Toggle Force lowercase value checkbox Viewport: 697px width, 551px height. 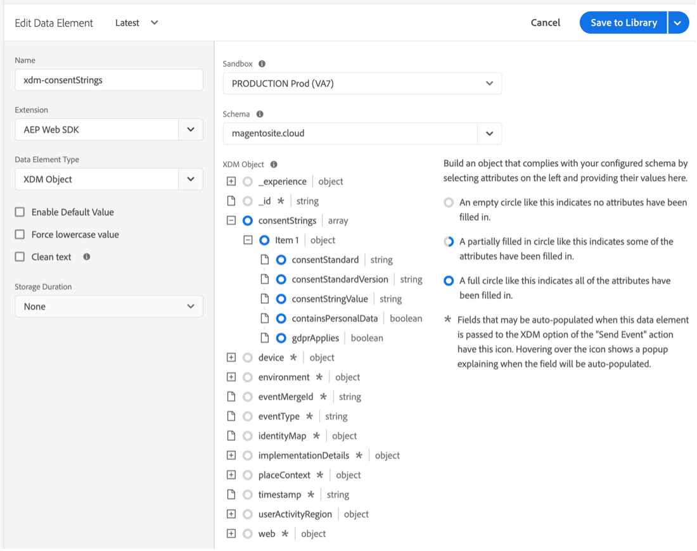20,234
